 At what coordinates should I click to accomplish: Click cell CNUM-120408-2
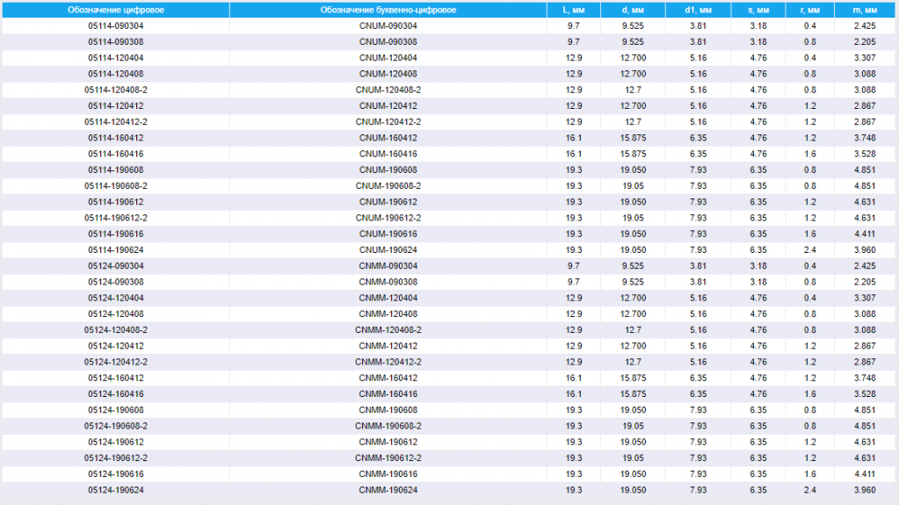coord(388,90)
